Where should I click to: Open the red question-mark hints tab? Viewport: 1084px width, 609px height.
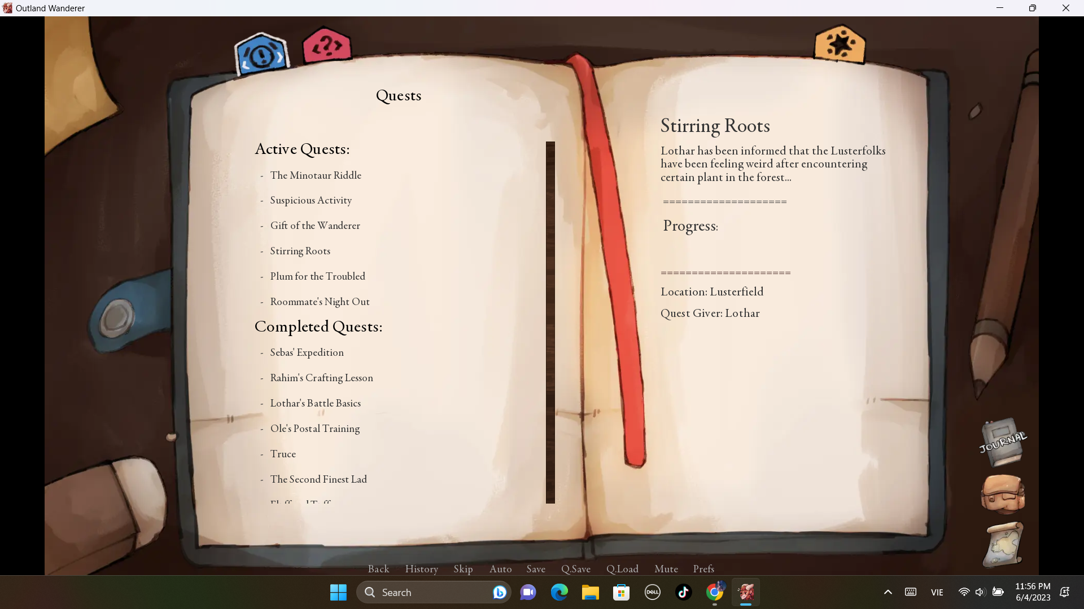point(327,45)
